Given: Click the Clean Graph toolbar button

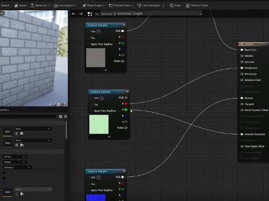Looking at the screenshot, I should (94, 5).
